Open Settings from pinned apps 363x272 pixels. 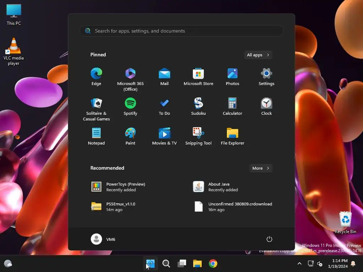pyautogui.click(x=267, y=77)
